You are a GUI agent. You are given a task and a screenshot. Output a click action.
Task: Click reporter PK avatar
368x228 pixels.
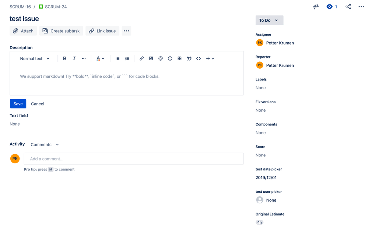pos(260,65)
